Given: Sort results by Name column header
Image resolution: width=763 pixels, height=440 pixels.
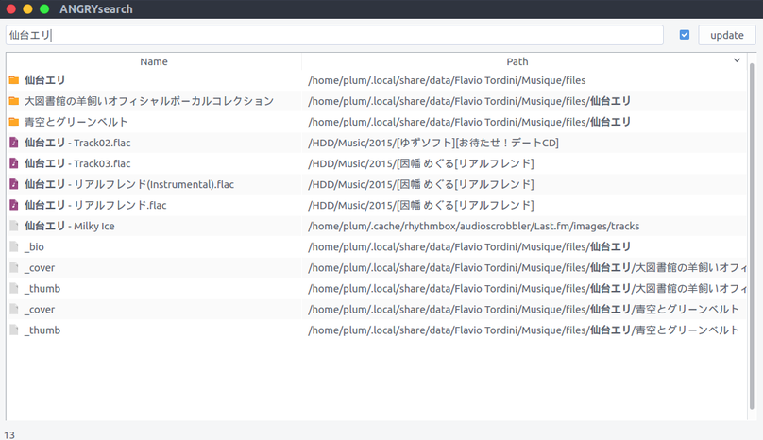Looking at the screenshot, I should [x=153, y=61].
